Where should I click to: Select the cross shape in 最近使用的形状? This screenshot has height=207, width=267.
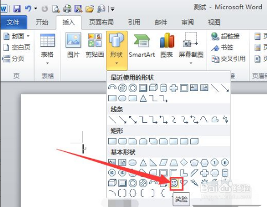pyautogui.click(x=174, y=88)
